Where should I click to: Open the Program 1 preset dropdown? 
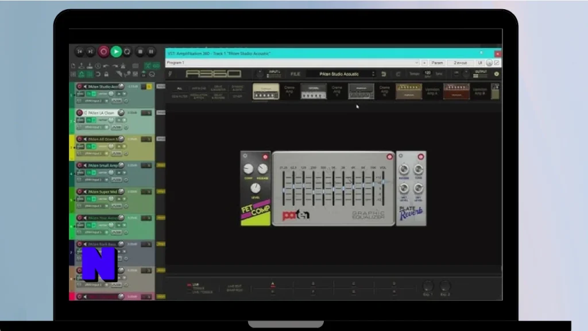[292, 63]
